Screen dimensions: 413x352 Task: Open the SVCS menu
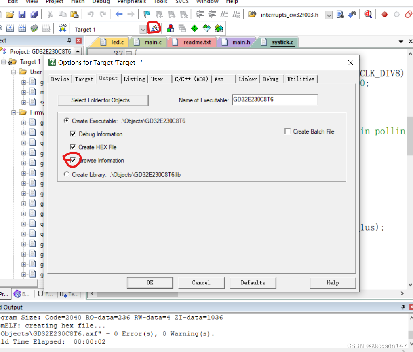click(x=182, y=2)
